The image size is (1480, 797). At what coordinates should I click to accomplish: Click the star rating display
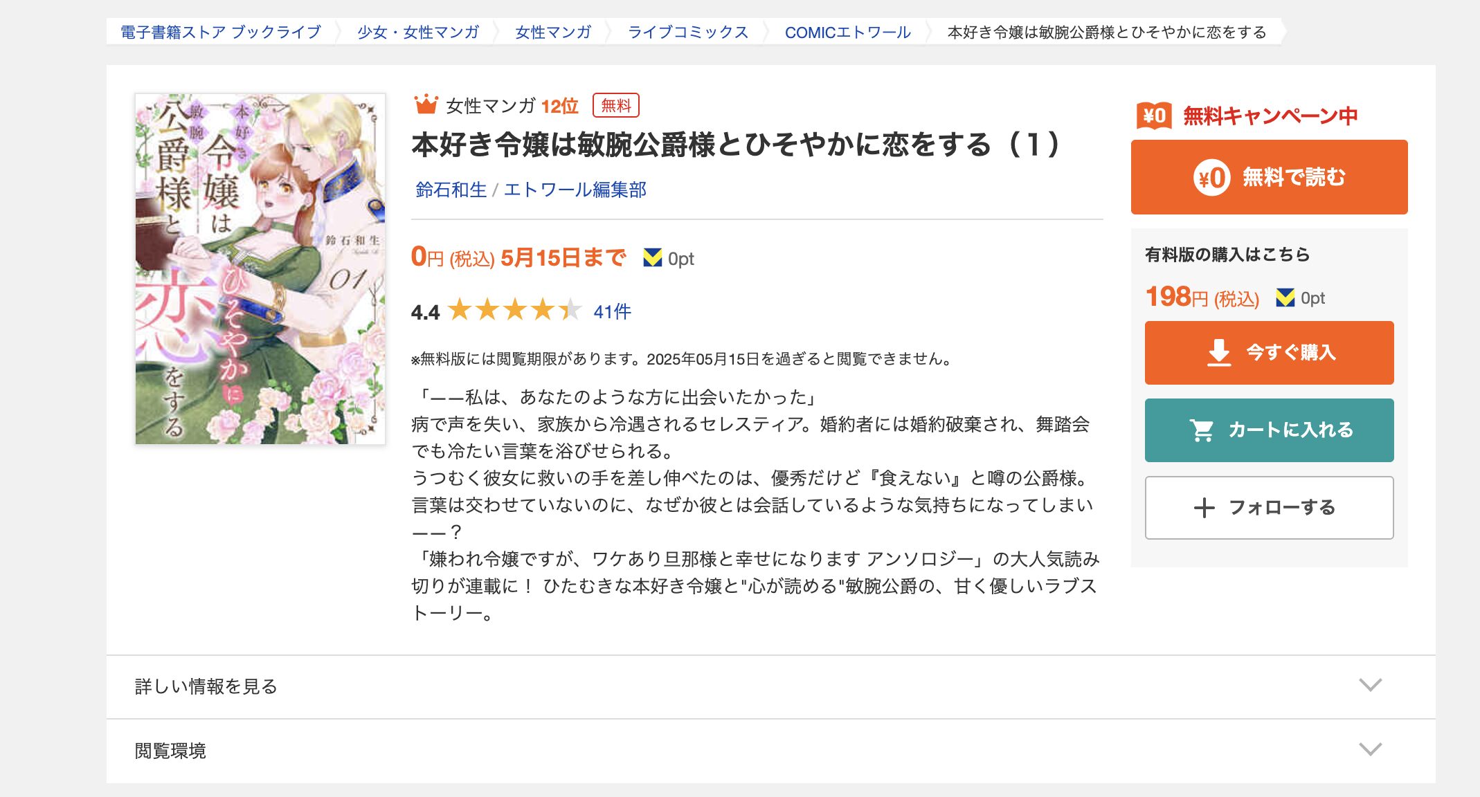click(x=514, y=311)
